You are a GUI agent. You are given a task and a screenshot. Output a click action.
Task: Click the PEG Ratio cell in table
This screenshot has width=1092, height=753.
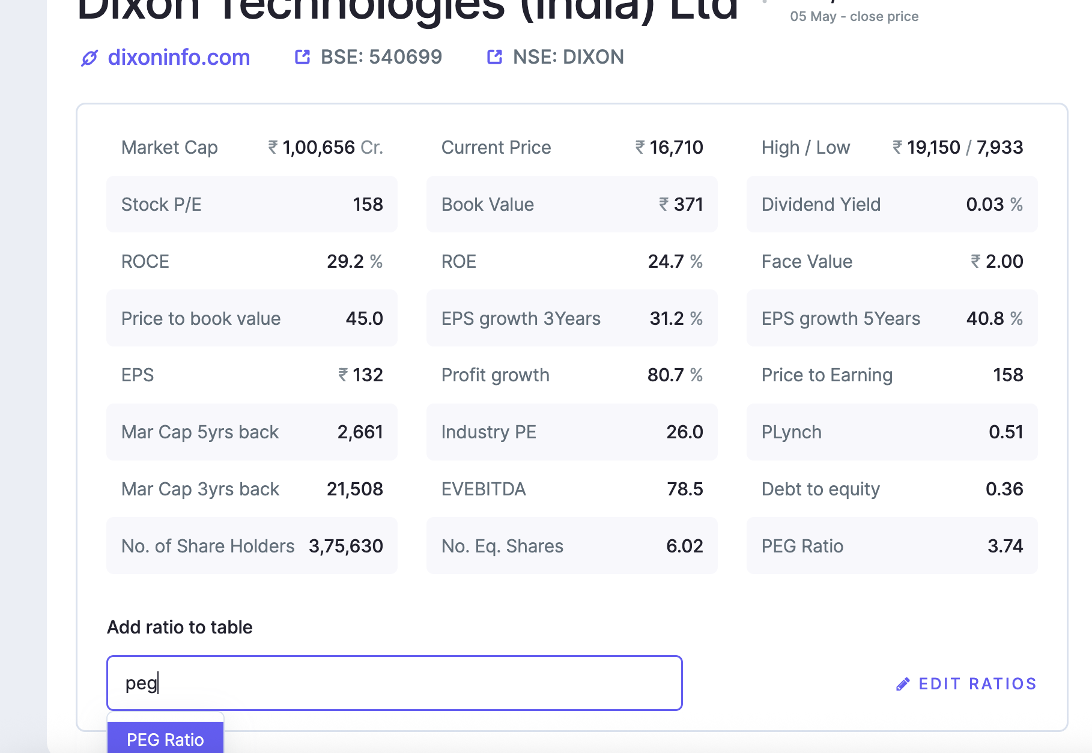891,546
